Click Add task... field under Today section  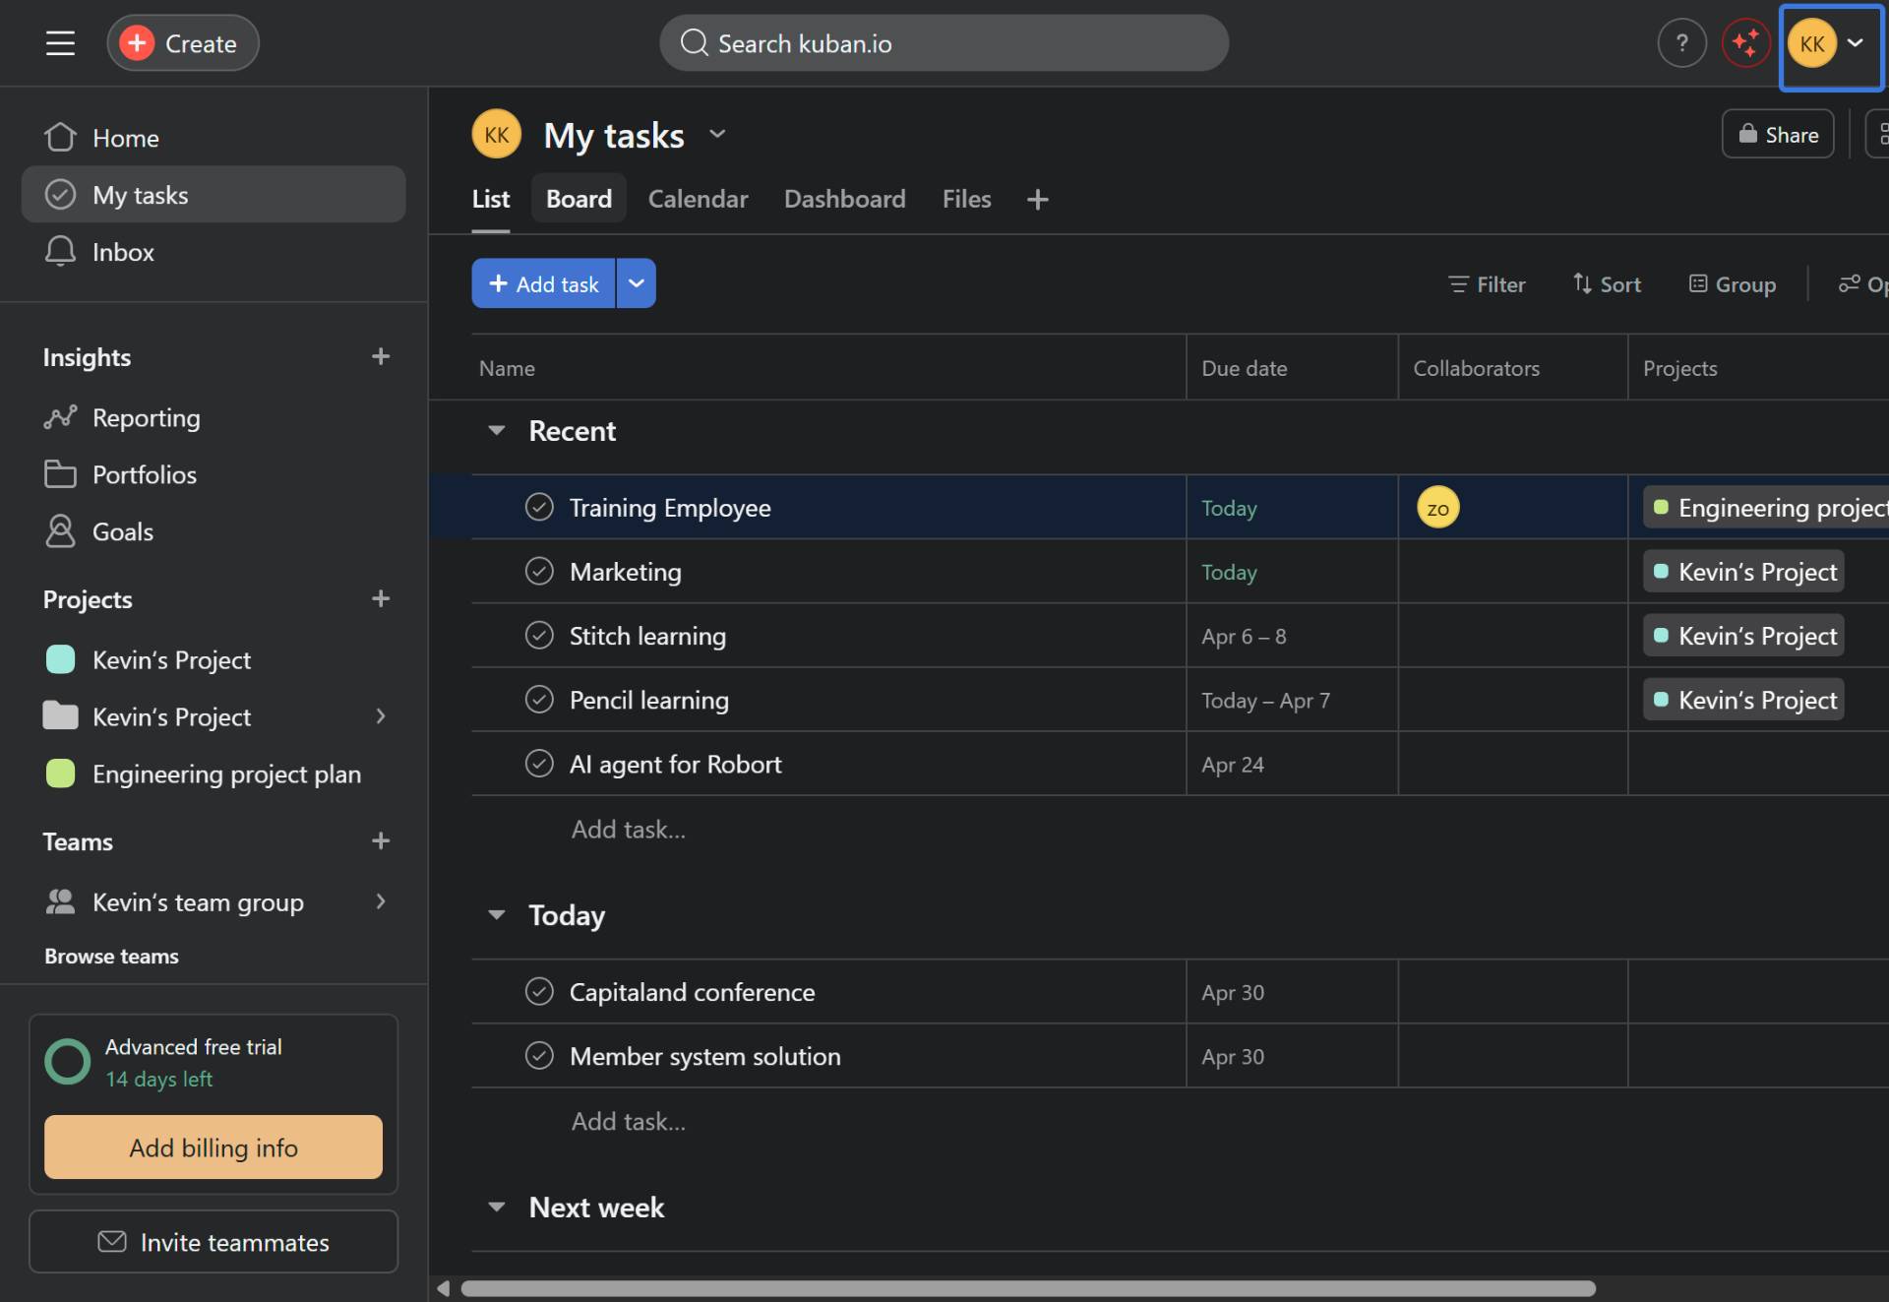point(629,1121)
